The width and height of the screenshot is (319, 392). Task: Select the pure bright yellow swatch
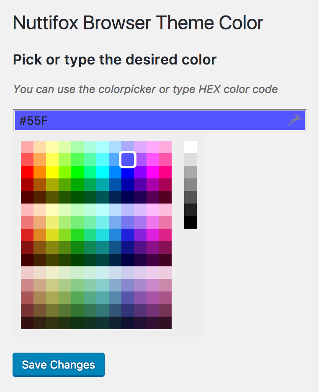[52, 172]
